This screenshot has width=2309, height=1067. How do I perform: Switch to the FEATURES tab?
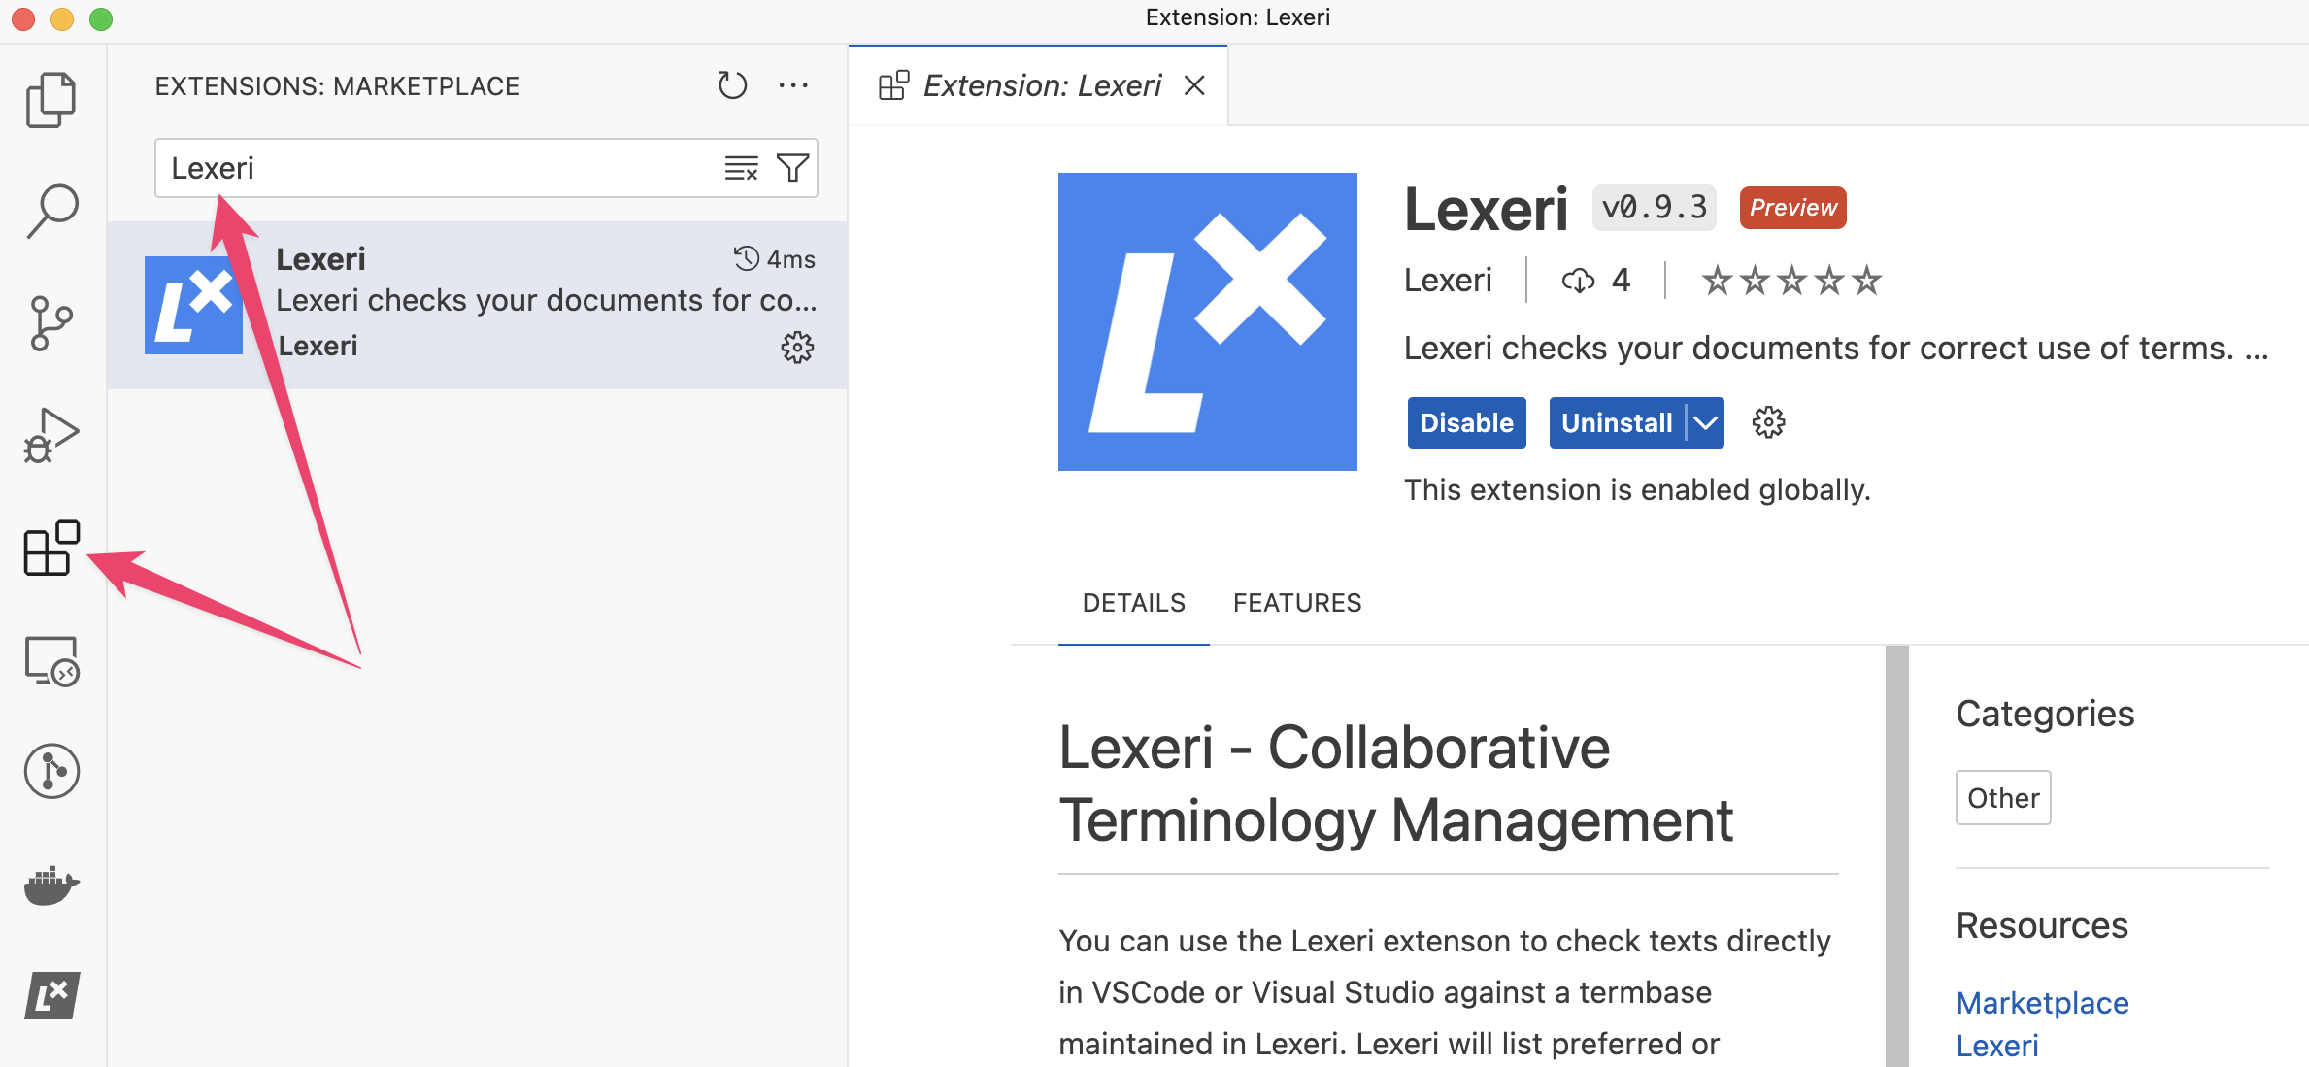click(1297, 603)
